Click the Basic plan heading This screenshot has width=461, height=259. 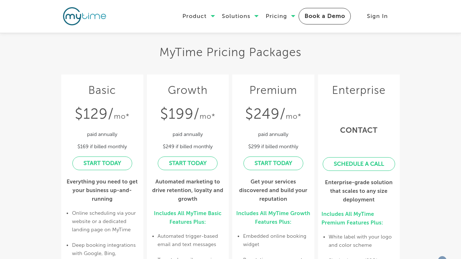click(102, 90)
